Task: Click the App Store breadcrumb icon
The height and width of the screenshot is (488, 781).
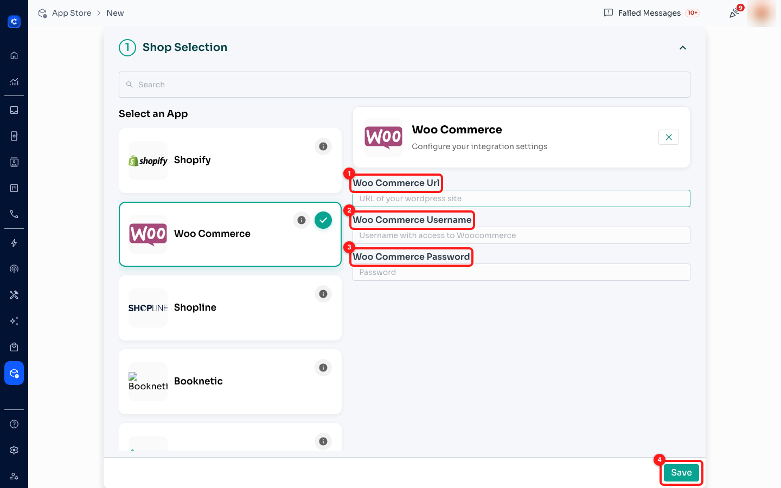Action: pyautogui.click(x=42, y=13)
